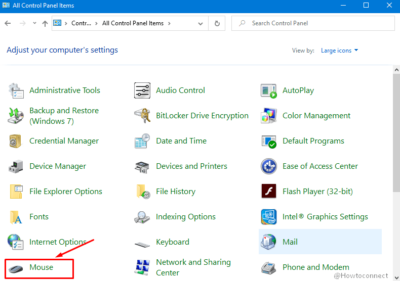Click the AutoPlay label
400x281 pixels.
point(298,90)
